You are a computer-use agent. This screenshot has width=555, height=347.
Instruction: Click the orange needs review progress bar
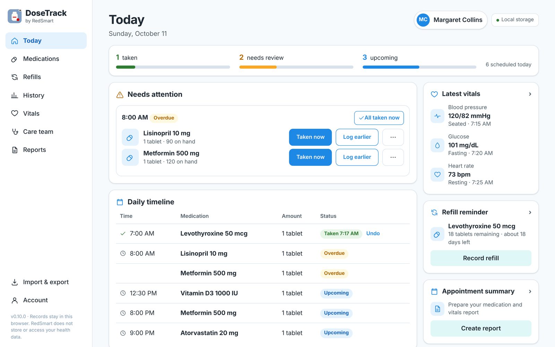point(296,67)
